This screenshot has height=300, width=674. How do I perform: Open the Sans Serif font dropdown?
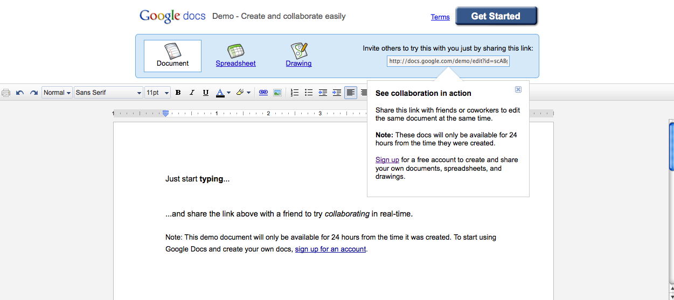pyautogui.click(x=108, y=93)
